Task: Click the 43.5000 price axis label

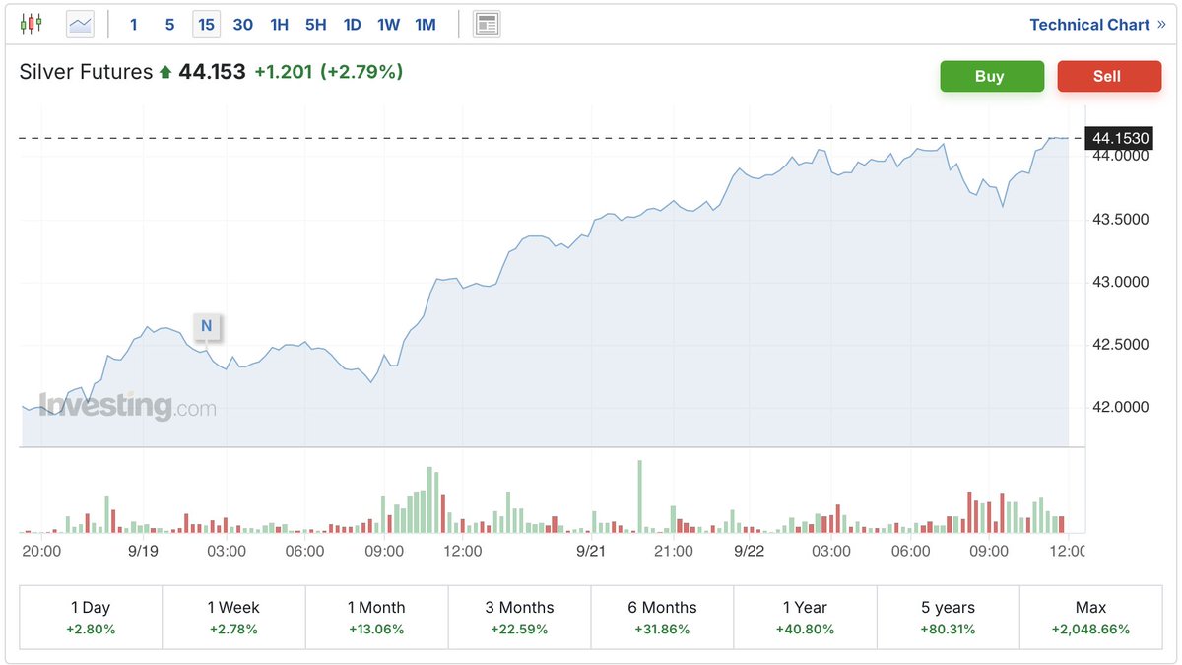Action: tap(1120, 219)
